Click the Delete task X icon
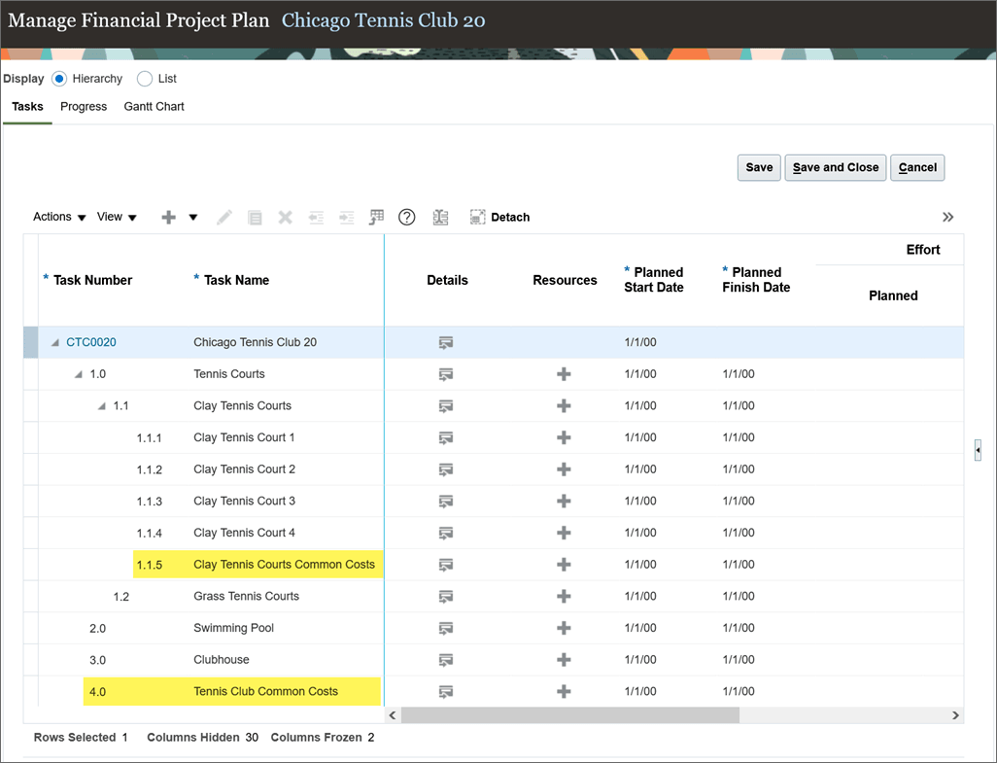 pos(285,217)
